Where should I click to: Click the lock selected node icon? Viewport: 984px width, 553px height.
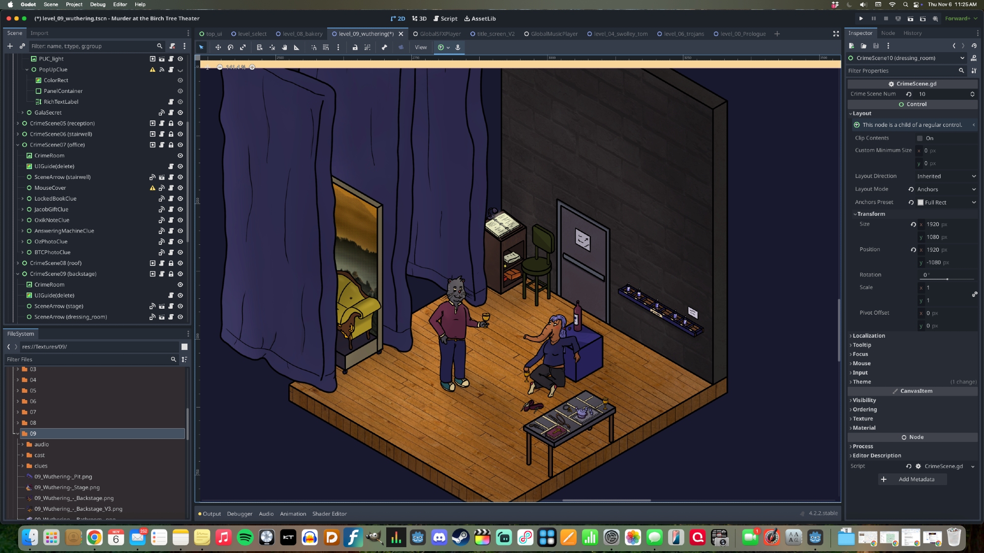tap(355, 47)
